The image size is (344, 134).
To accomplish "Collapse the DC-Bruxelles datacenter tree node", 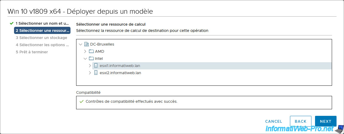I will [80, 44].
